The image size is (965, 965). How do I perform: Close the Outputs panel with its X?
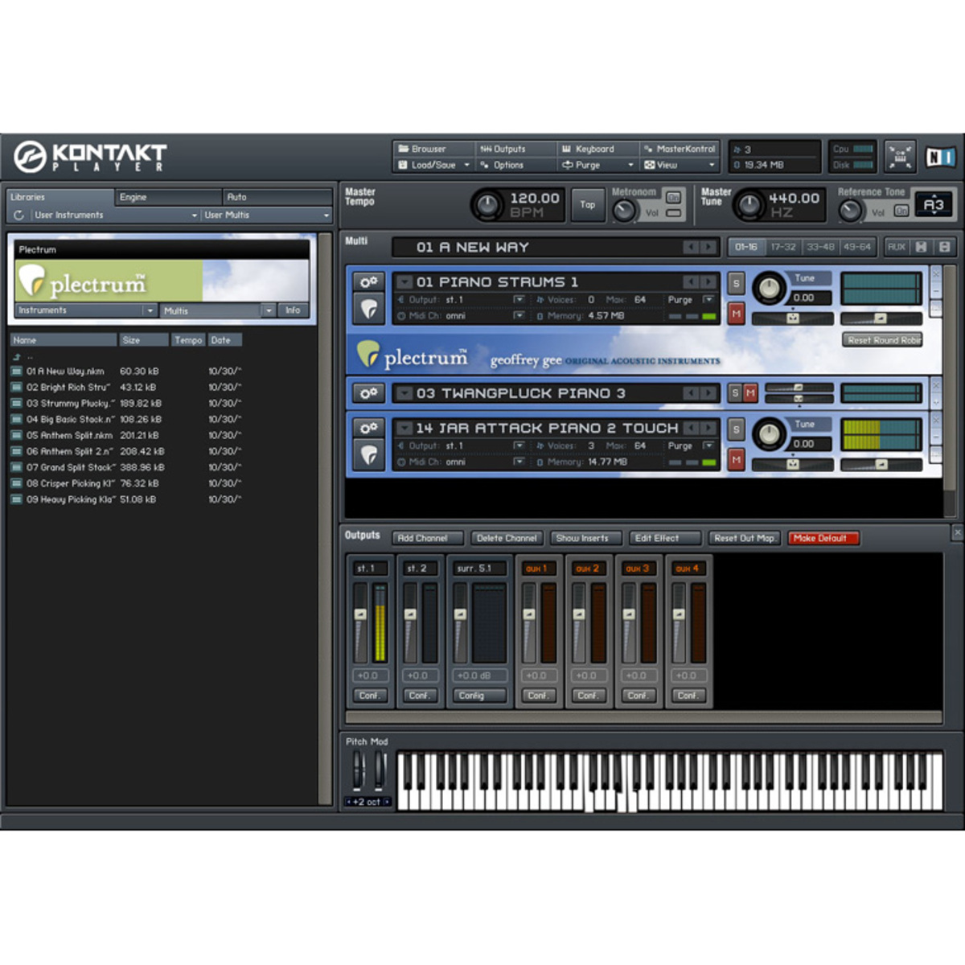tap(958, 532)
